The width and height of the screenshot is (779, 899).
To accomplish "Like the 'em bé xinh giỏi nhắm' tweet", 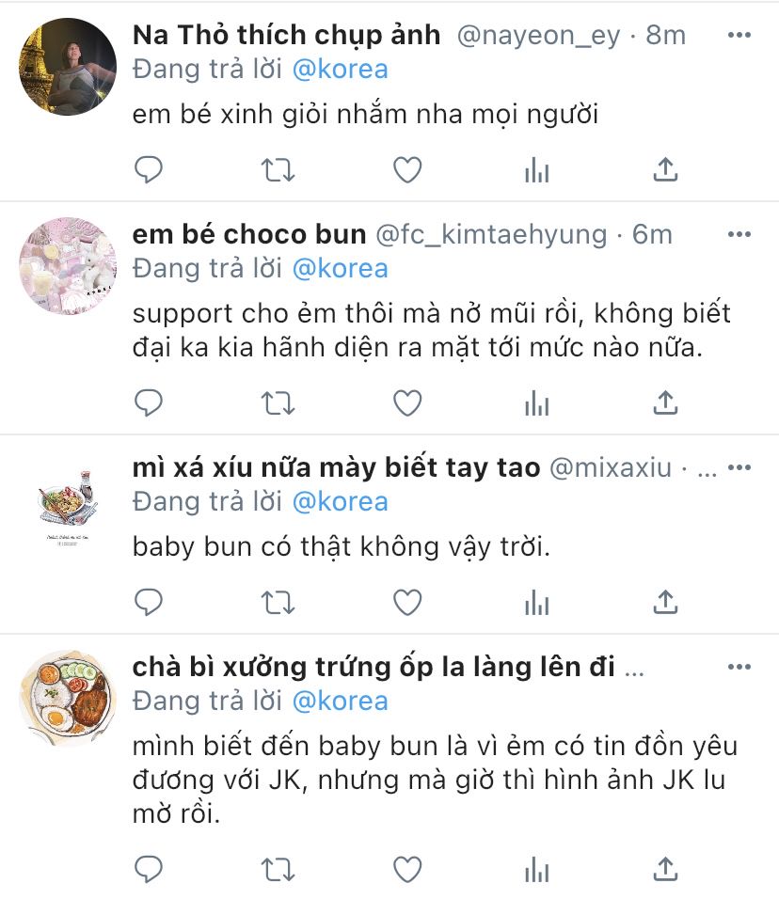I will click(x=407, y=169).
